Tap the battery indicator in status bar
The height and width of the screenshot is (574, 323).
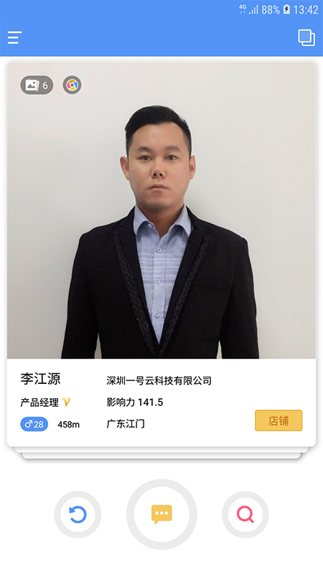pyautogui.click(x=286, y=9)
